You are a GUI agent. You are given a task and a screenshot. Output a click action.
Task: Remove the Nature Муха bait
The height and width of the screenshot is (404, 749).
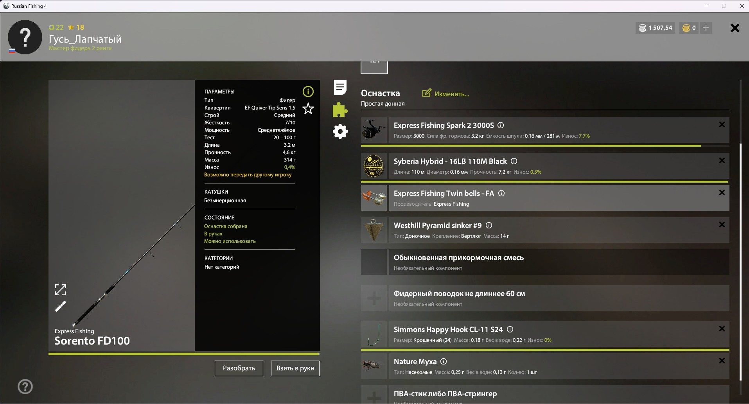[722, 361]
